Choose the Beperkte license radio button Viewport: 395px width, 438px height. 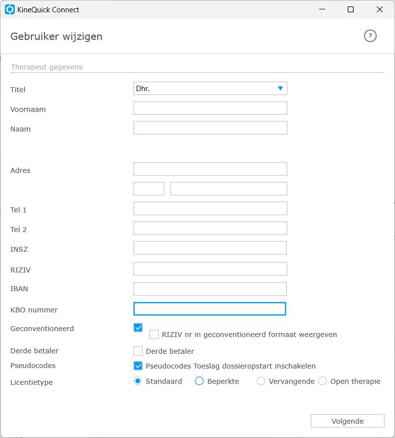coord(199,381)
